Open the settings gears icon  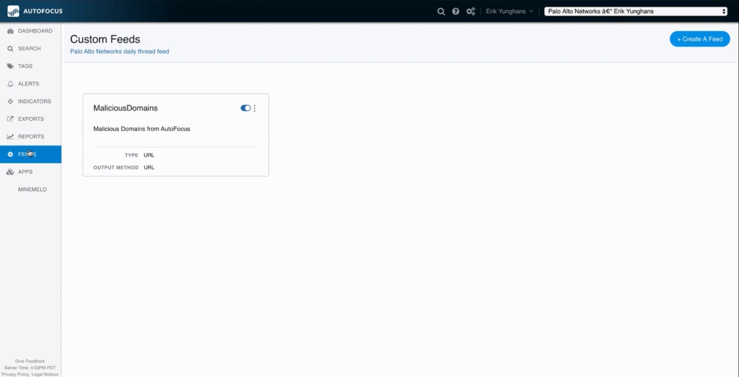[471, 12]
